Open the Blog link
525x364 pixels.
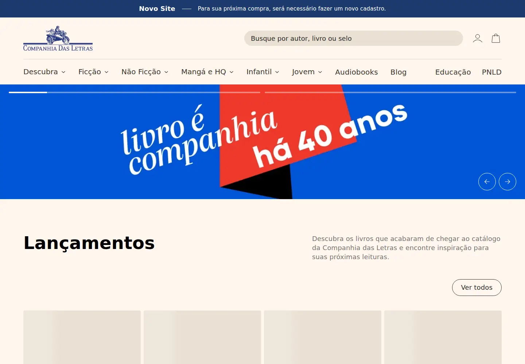coord(398,72)
